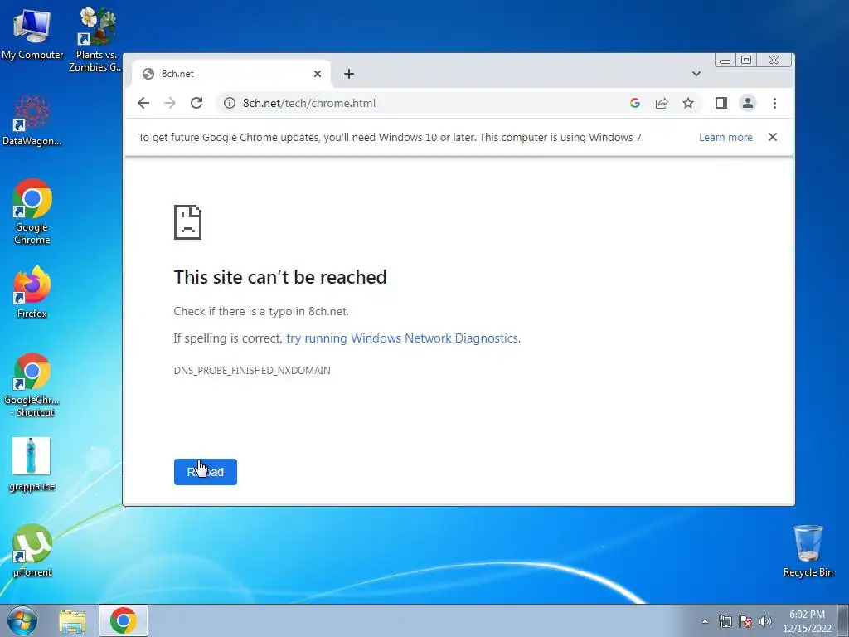This screenshot has width=849, height=637.
Task: Select My Computer desktop icon
Action: coord(32,33)
